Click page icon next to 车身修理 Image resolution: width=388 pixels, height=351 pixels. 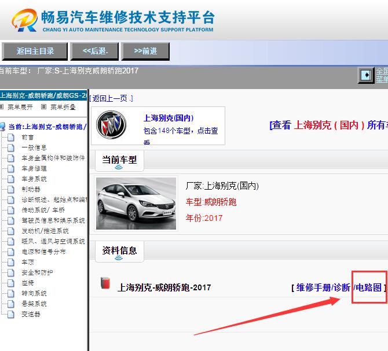click(10, 168)
